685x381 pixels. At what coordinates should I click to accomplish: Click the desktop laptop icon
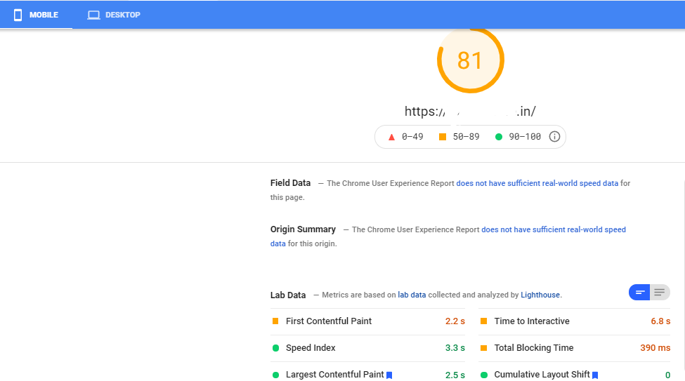[93, 15]
